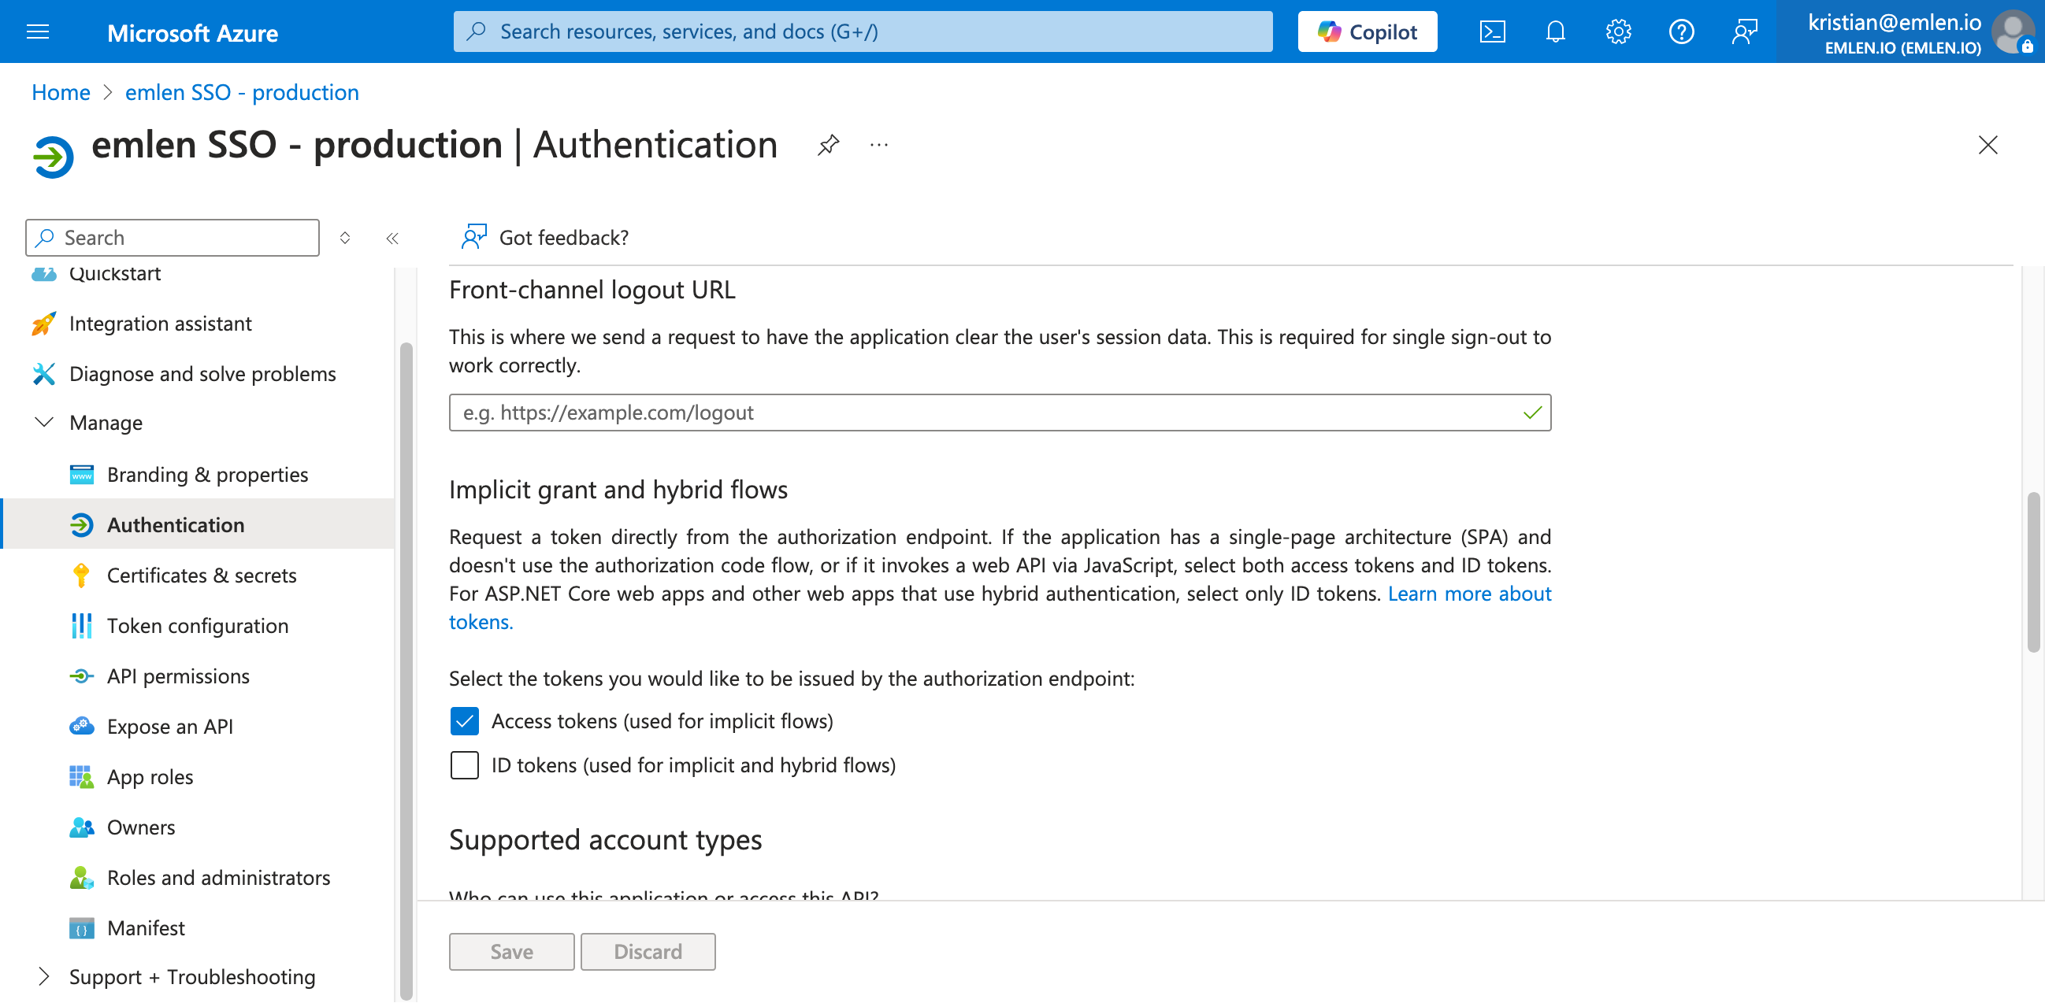
Task: Pin the Authentication blade
Action: 828,145
